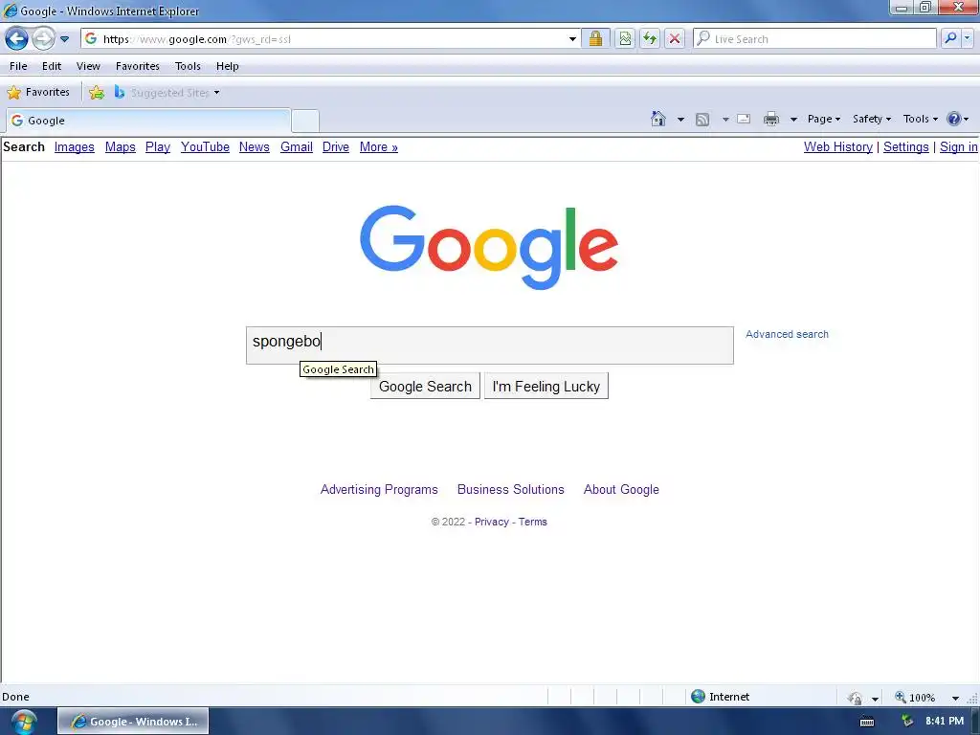Click the Home icon in command bar
The image size is (980, 735).
tap(658, 118)
